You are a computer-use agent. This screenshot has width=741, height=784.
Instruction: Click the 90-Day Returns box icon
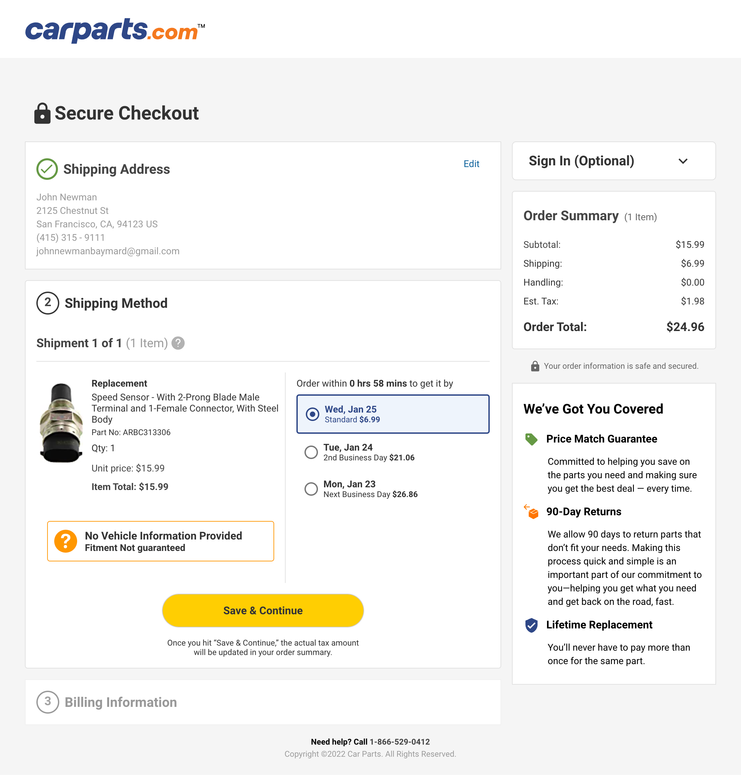(531, 512)
